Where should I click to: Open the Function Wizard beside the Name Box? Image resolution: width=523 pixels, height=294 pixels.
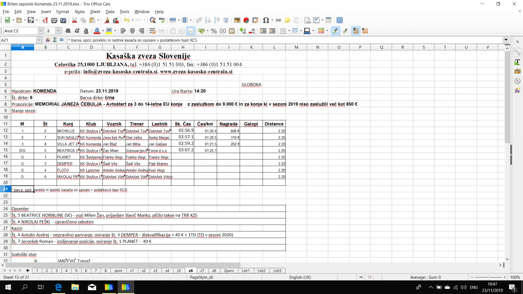point(48,40)
